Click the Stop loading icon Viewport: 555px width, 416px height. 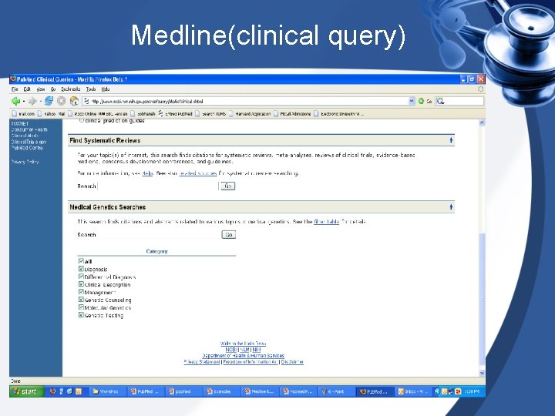click(61, 101)
